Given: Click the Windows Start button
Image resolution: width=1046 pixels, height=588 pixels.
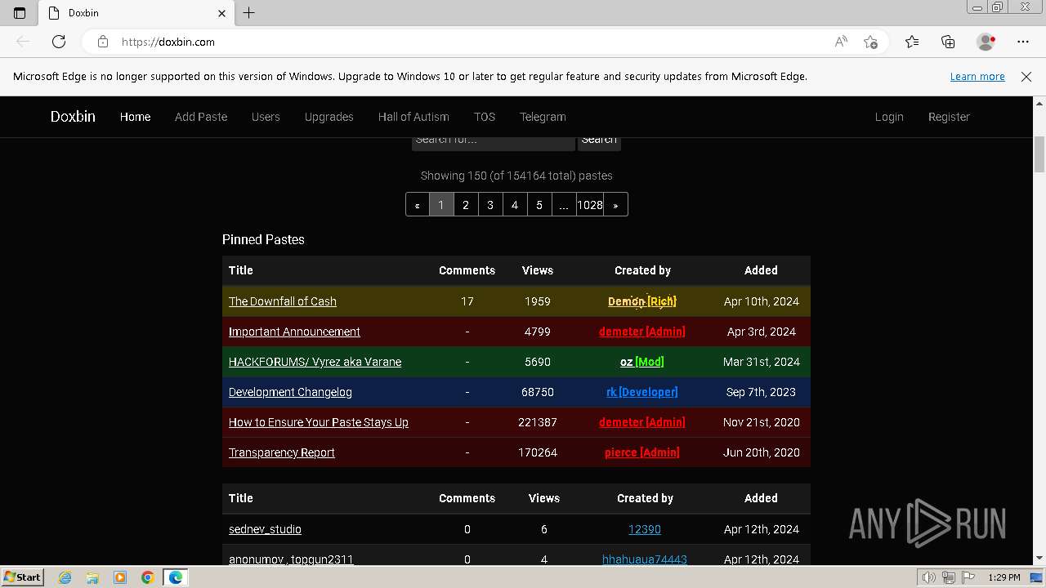Looking at the screenshot, I should (x=22, y=577).
